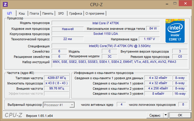Switch to the ЦП tab
Viewport: 194px width, 121px height.
pos(9,13)
